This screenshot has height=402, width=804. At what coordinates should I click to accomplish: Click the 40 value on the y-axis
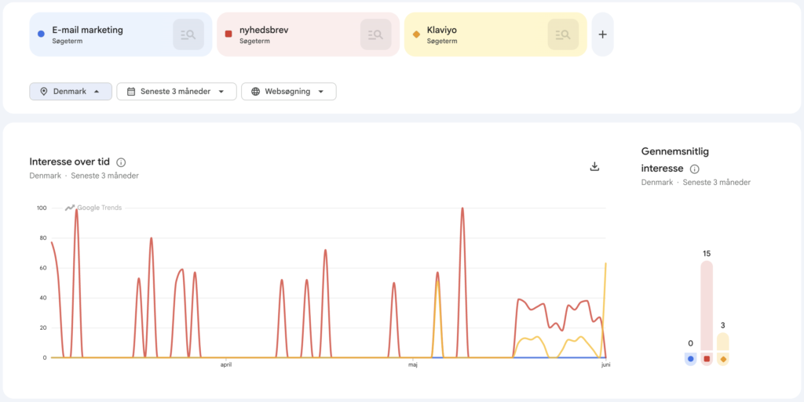44,298
